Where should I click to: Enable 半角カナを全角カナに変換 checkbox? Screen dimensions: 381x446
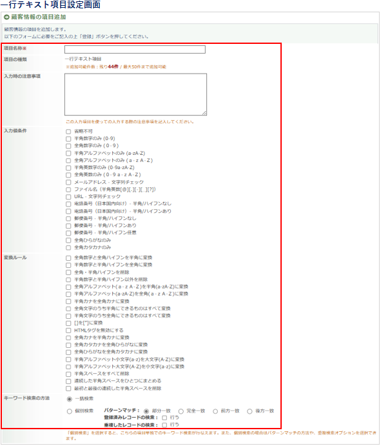tap(68, 301)
